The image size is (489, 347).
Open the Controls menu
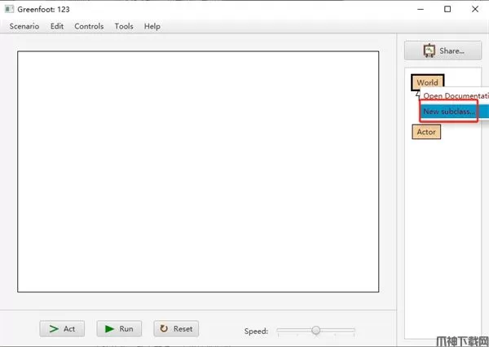[89, 26]
